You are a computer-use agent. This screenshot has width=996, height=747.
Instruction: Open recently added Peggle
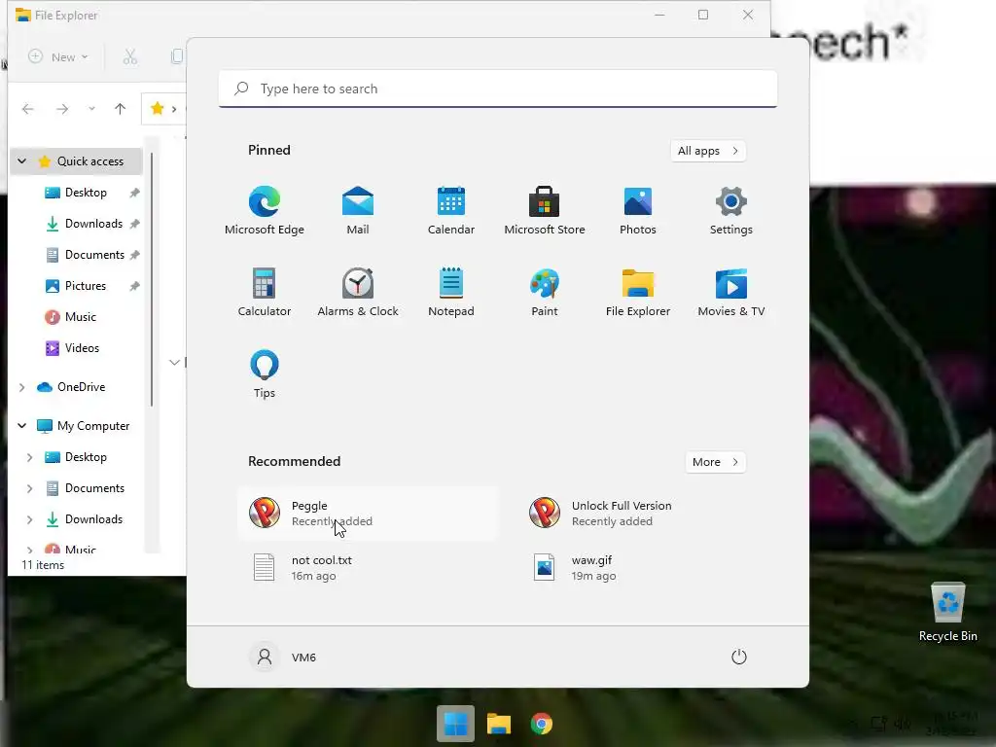[369, 514]
